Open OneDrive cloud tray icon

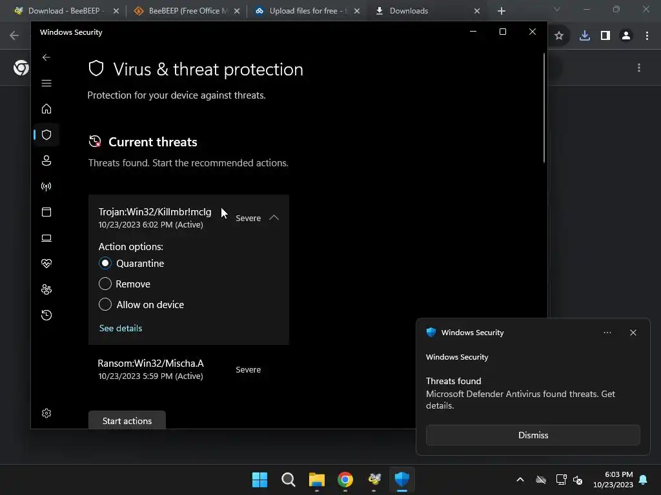[x=541, y=480]
